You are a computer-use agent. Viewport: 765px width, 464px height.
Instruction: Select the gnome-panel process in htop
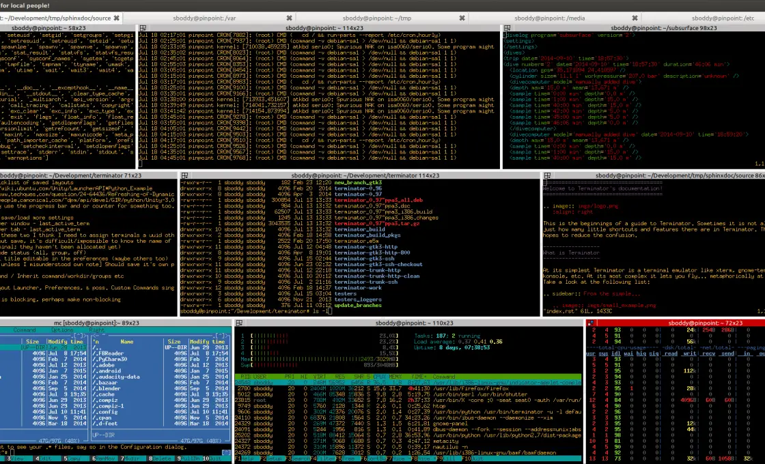pyautogui.click(x=408, y=424)
